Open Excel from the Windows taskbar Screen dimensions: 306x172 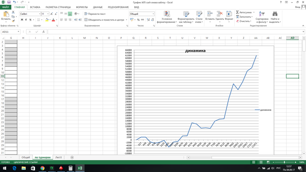pyautogui.click(x=80, y=168)
